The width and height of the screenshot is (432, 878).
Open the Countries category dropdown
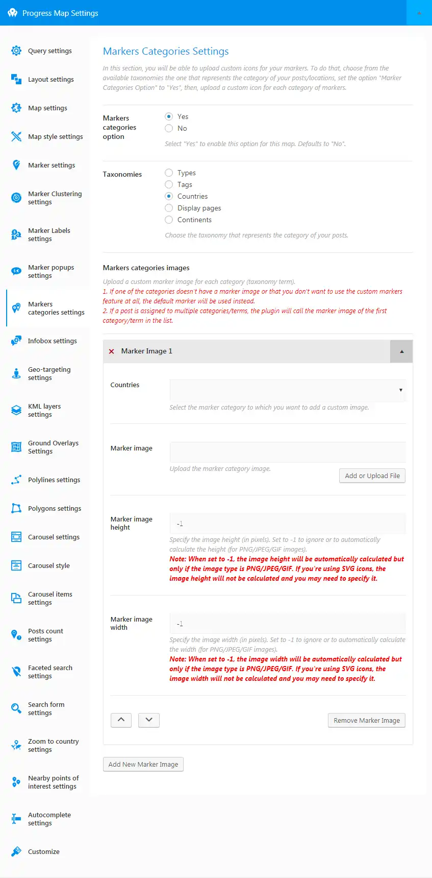pyautogui.click(x=287, y=390)
